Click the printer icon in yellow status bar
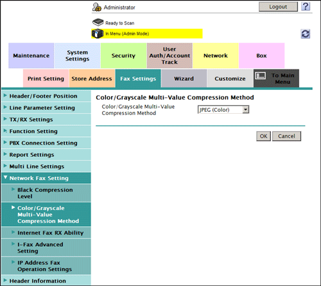The image size is (321, 286). point(98,33)
